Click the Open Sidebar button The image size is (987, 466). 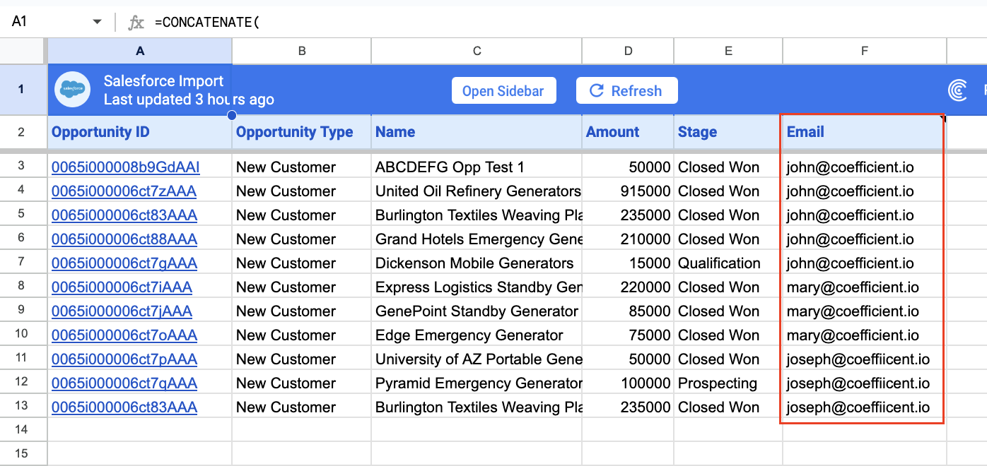coord(503,91)
